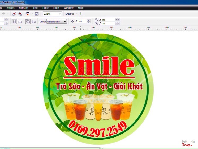Click the Foody.vn watermark logo
Screen dimensions: 198x149
tap(188, 144)
